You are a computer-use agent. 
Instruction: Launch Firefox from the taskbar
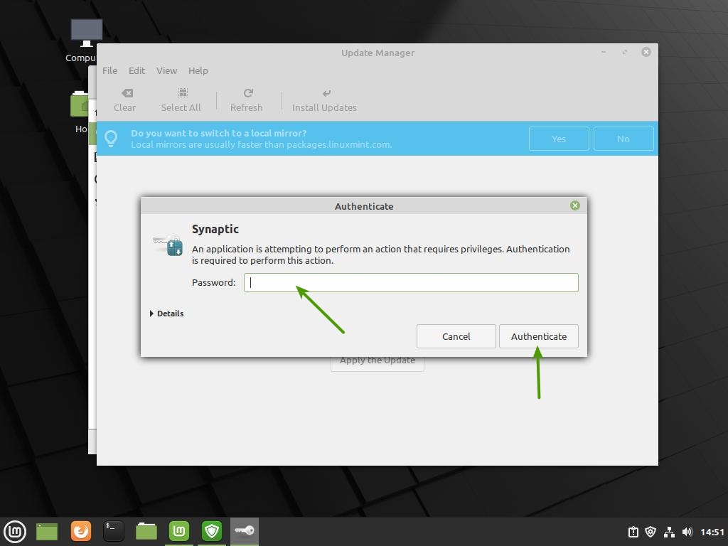point(81,531)
